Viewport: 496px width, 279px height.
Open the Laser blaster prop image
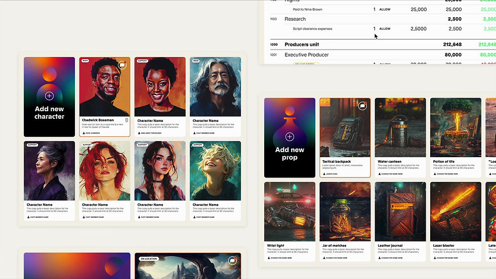pyautogui.click(x=456, y=212)
